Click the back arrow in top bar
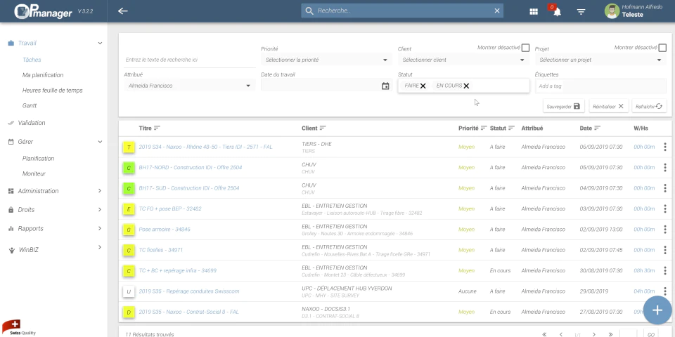 122,11
